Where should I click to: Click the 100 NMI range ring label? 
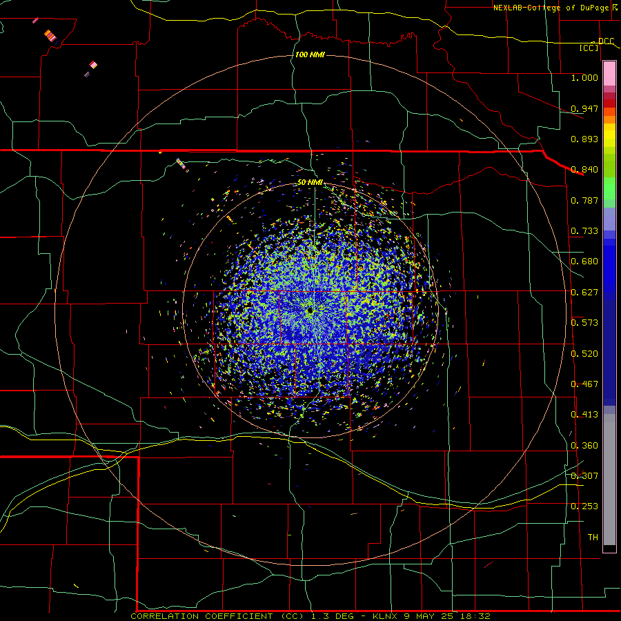click(310, 55)
